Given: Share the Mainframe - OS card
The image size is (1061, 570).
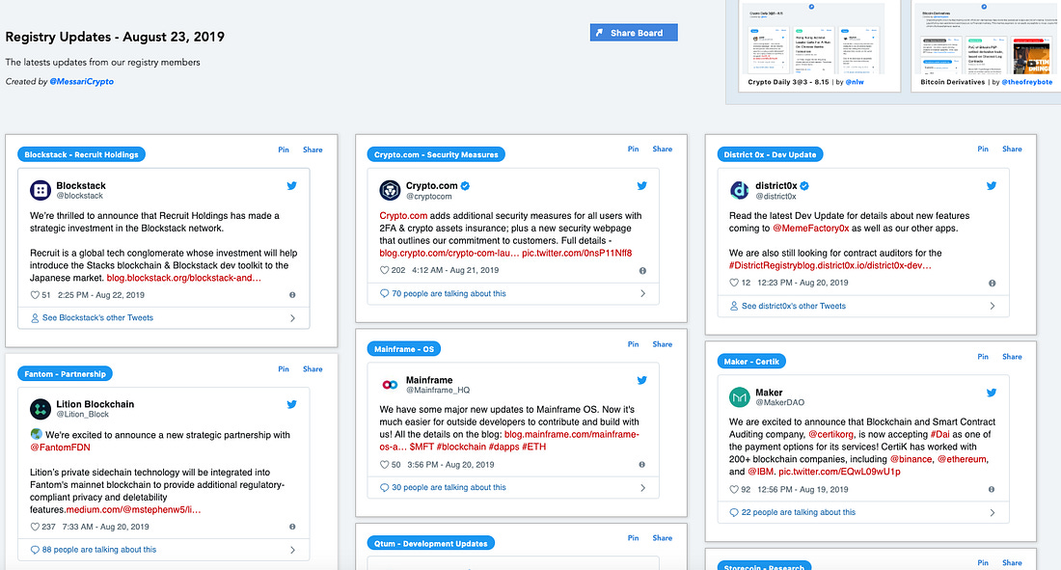Looking at the screenshot, I should [x=663, y=344].
